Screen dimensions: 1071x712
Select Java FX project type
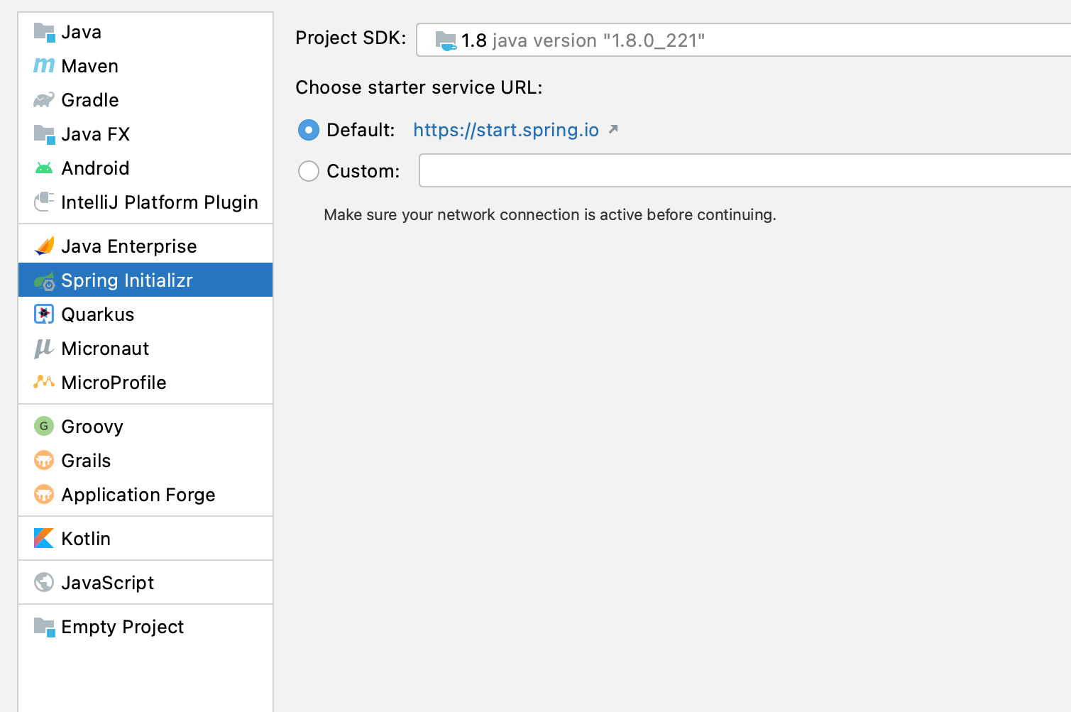145,134
